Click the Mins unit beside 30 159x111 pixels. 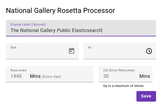[x=145, y=76]
